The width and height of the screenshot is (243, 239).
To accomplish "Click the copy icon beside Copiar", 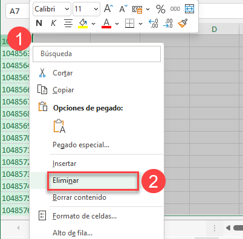I will (42, 89).
